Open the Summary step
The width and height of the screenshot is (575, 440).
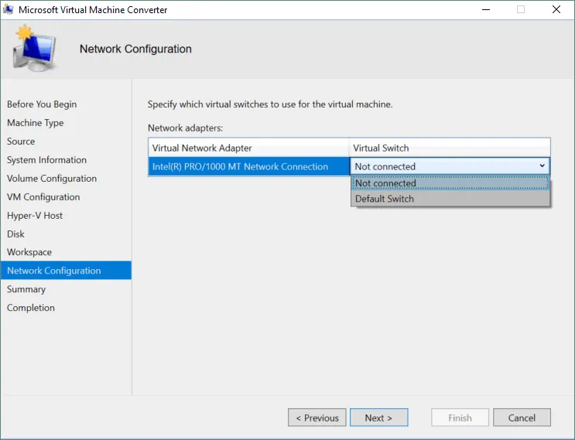[26, 290]
